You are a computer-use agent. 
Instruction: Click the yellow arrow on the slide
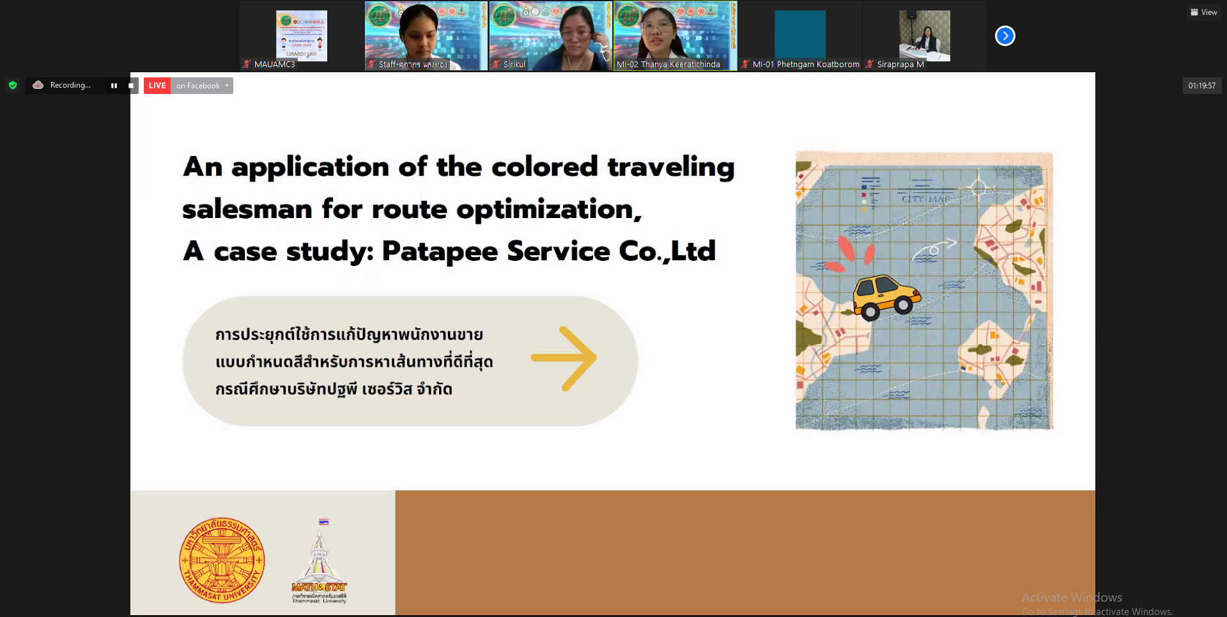(x=564, y=359)
